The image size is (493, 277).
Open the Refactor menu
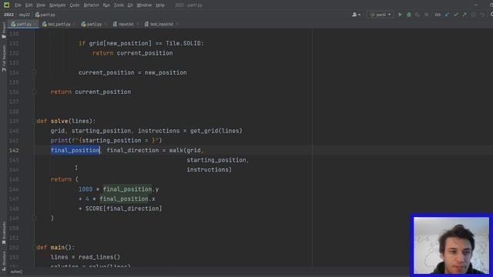pyautogui.click(x=92, y=5)
